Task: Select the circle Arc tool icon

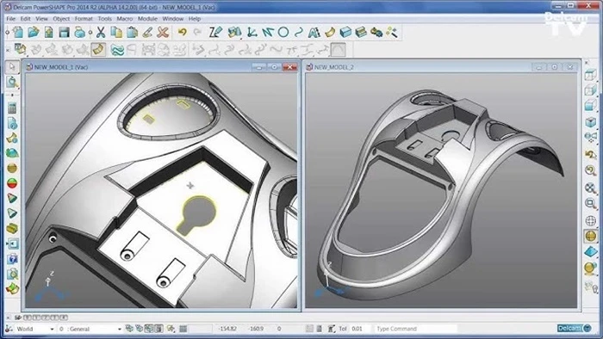Action: (x=283, y=32)
